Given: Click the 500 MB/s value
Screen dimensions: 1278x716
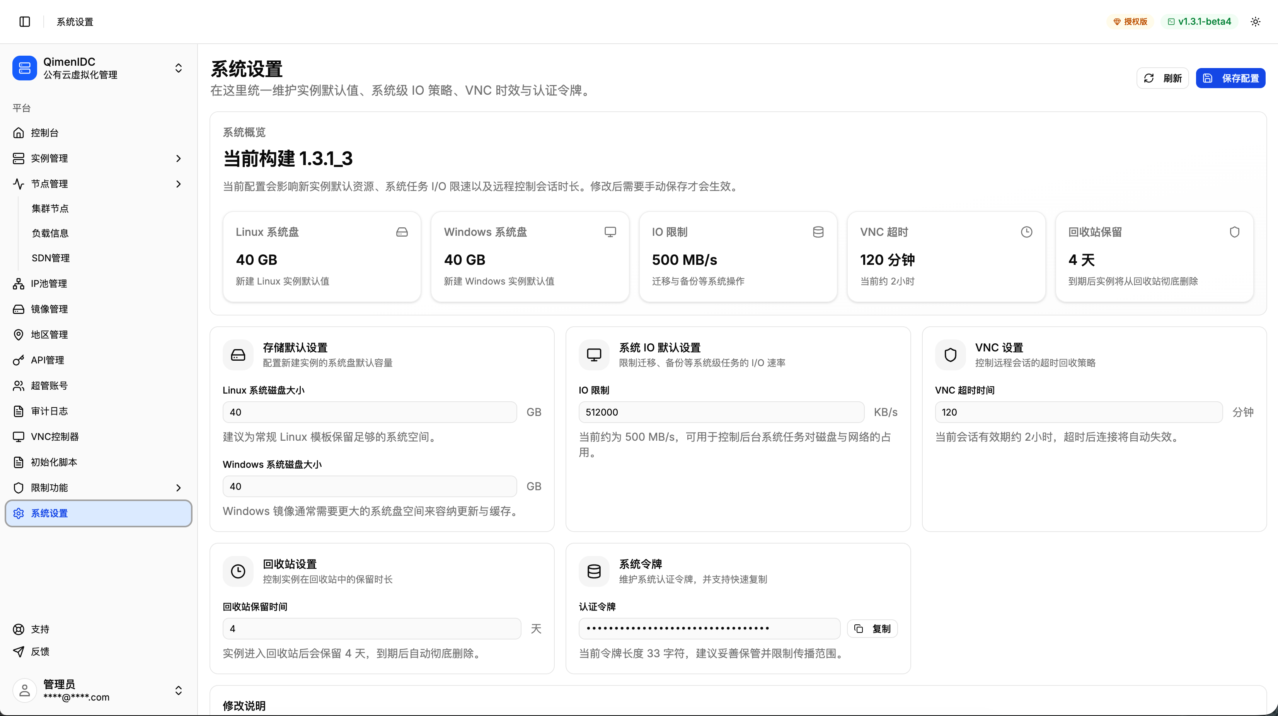Looking at the screenshot, I should click(684, 259).
